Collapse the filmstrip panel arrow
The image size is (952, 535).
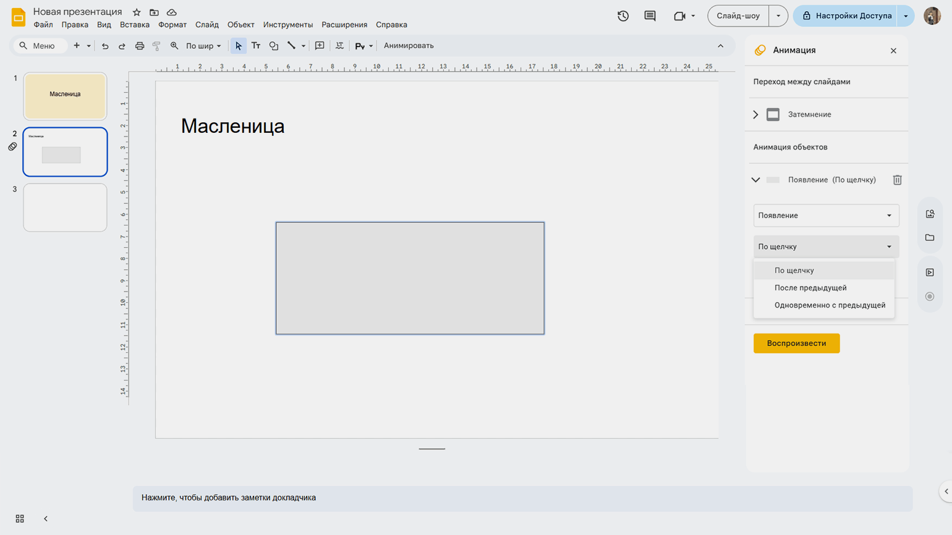coord(46,519)
